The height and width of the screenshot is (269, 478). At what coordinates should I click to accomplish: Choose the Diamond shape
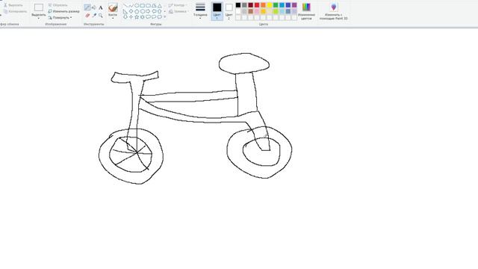[x=131, y=11]
